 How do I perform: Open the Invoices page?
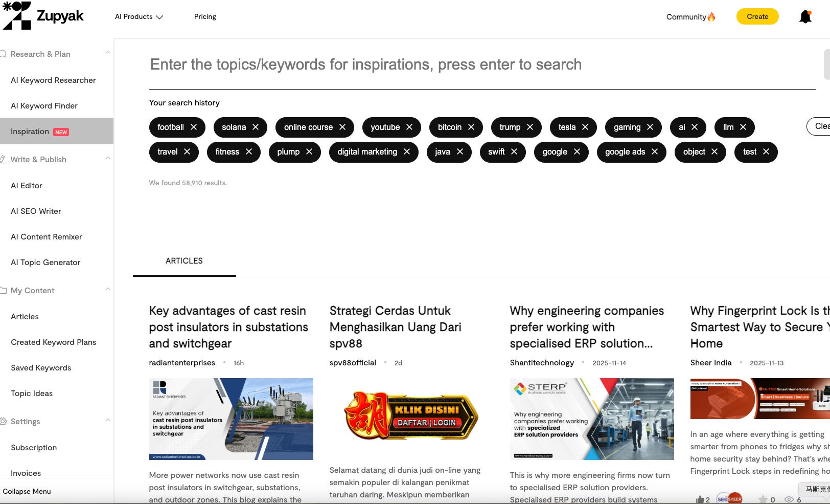click(x=26, y=473)
